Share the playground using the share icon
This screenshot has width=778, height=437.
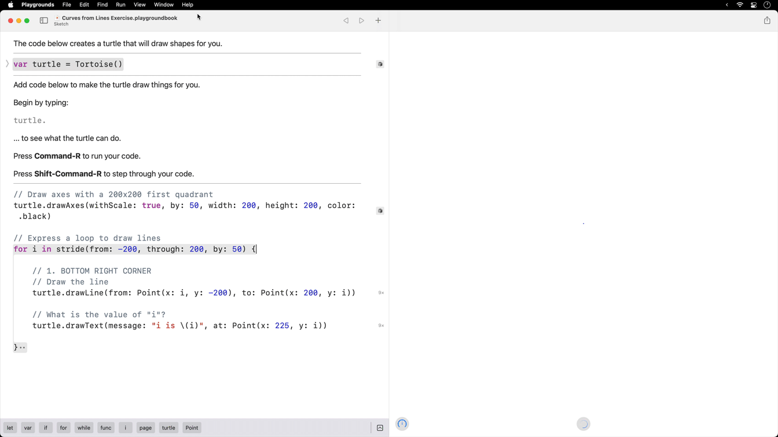tap(767, 20)
